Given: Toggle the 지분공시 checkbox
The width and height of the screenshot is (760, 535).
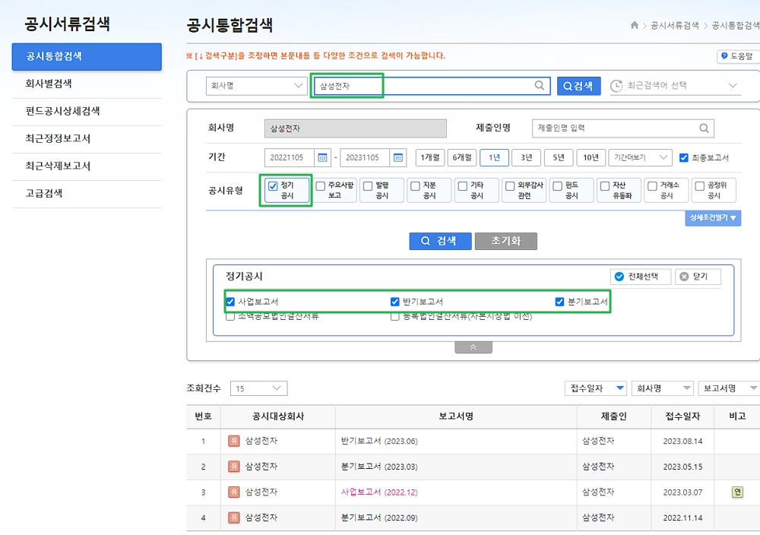Looking at the screenshot, I should 416,185.
